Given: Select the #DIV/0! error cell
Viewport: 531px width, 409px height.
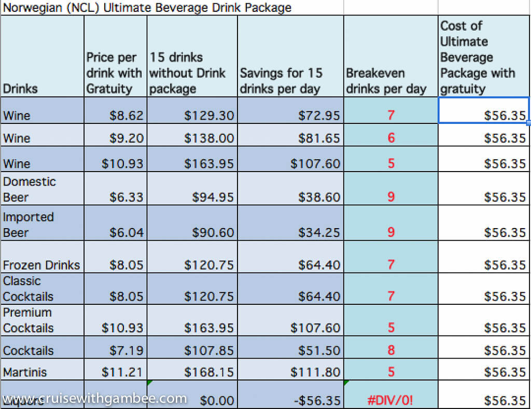Looking at the screenshot, I should tap(391, 394).
